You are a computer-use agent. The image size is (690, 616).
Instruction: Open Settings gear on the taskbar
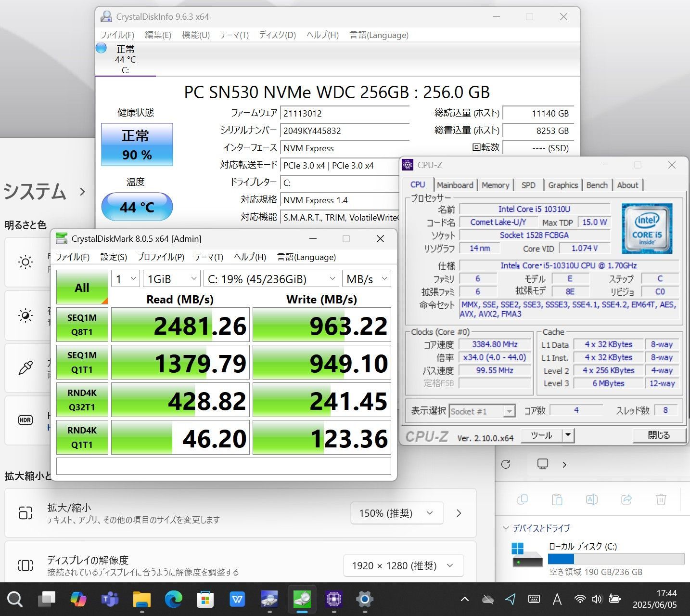pyautogui.click(x=365, y=599)
